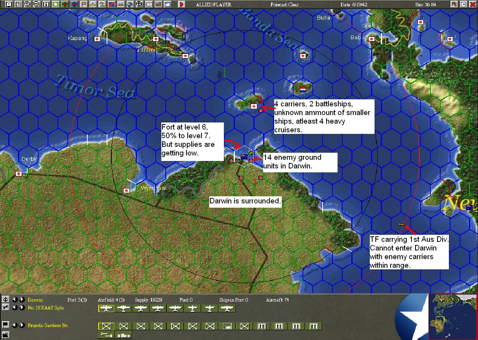Click the red flag icon near top-right
Viewport: 478px width, 340px height.
click(x=454, y=4)
